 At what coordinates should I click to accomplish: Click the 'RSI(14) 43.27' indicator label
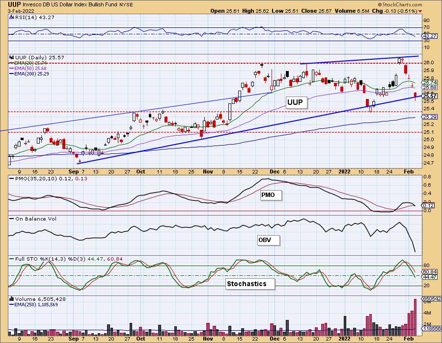point(35,17)
